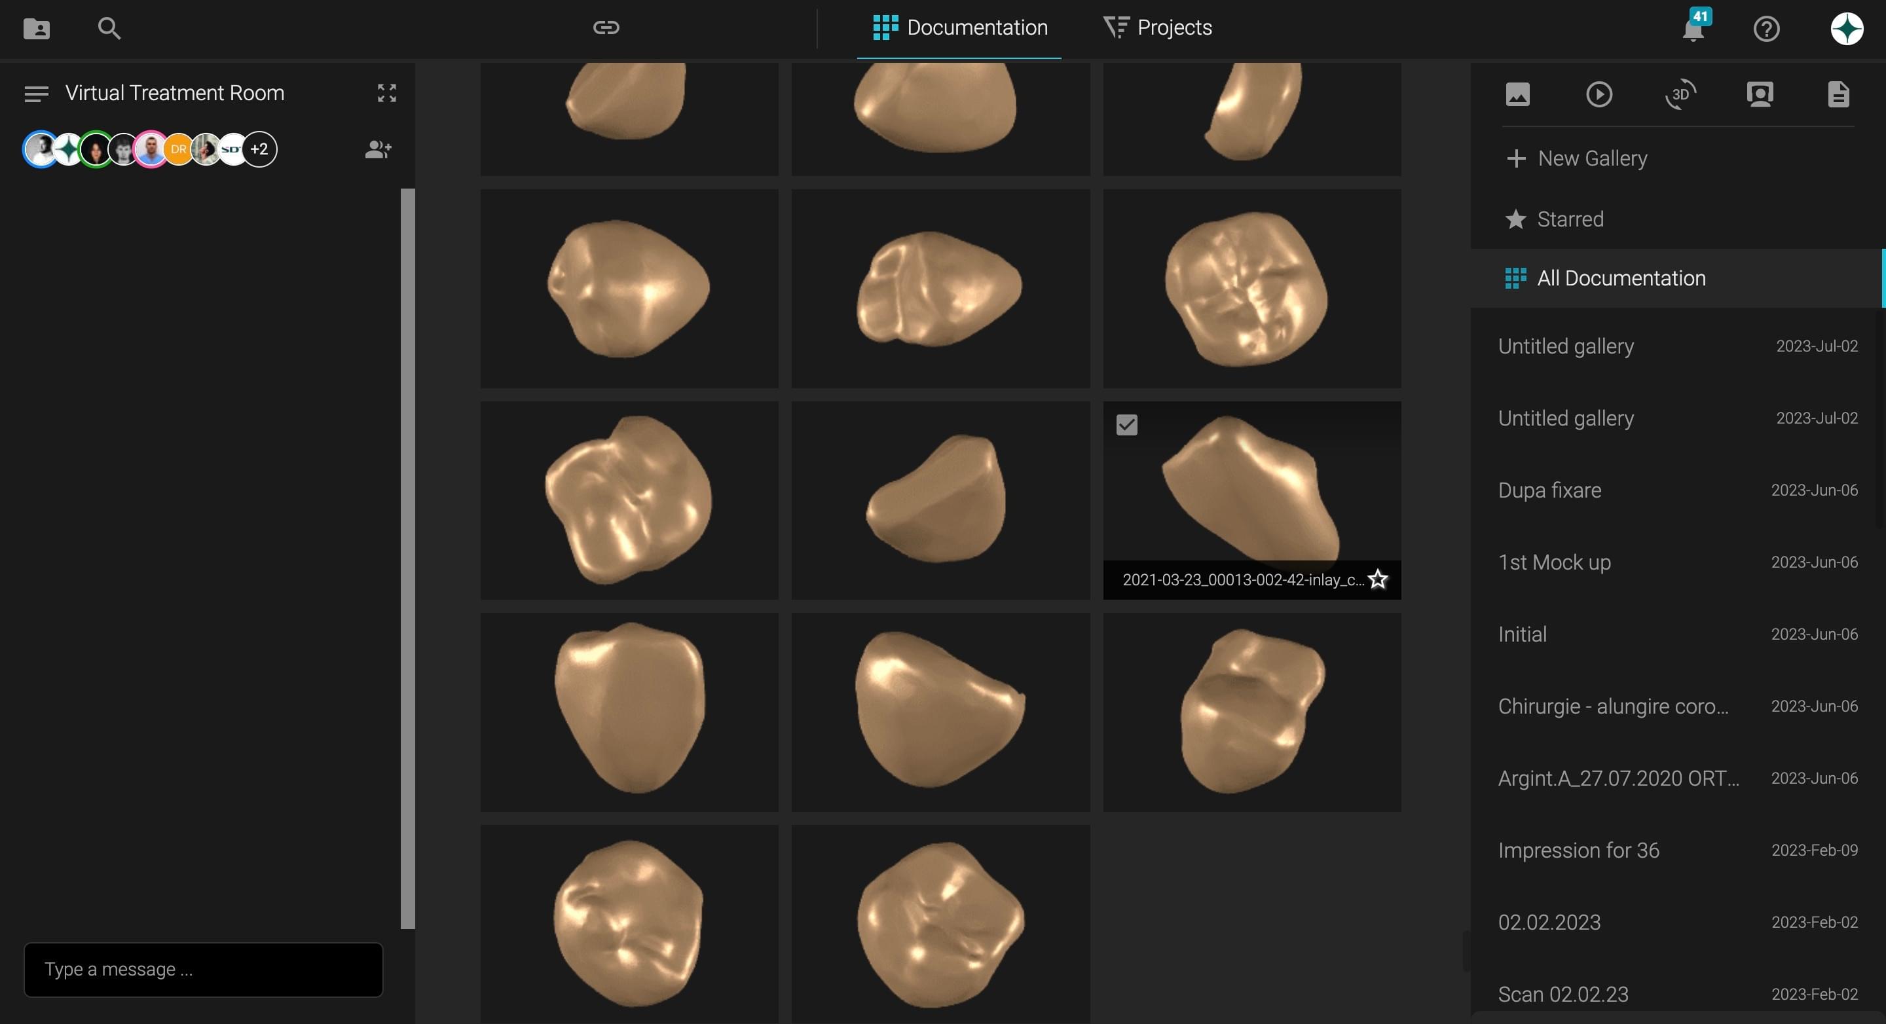Add participant to the treatment room
This screenshot has height=1024, width=1886.
pos(378,149)
